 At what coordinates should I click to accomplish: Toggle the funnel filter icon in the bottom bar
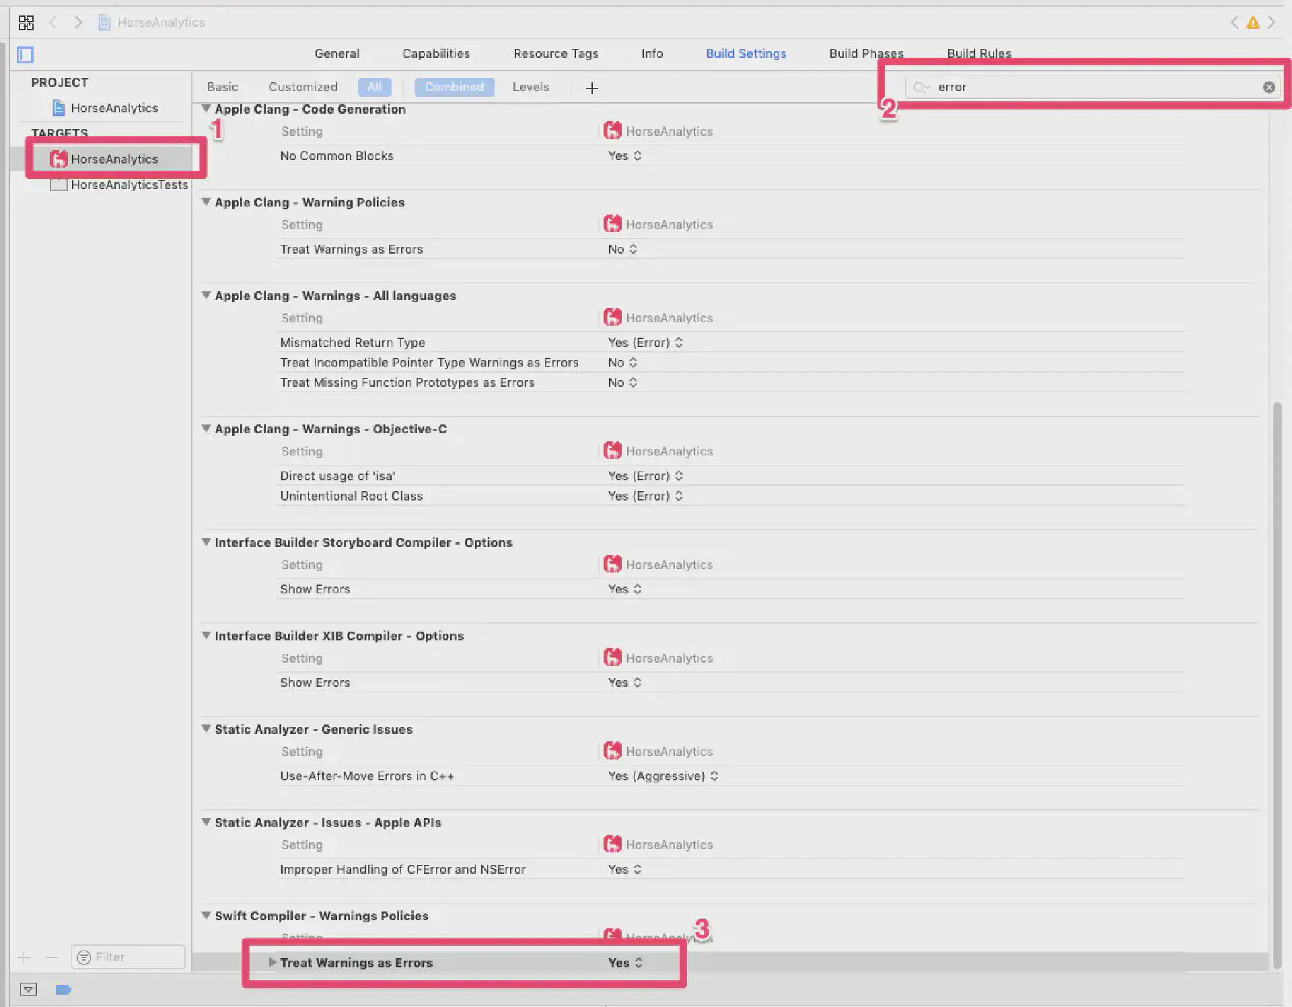pyautogui.click(x=28, y=990)
